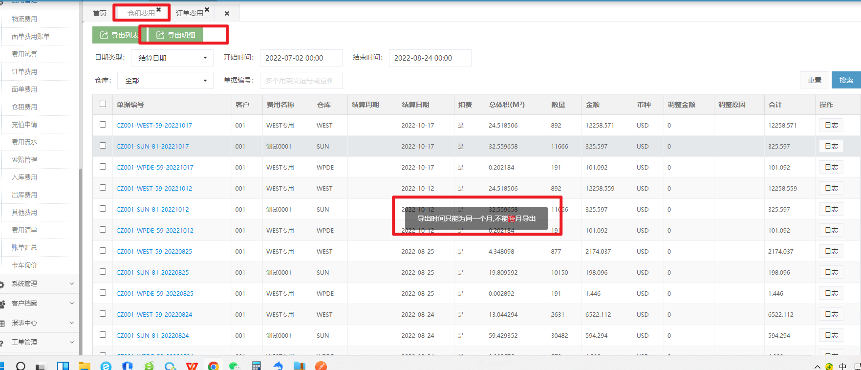Open 卡车询价 in the sidebar
The image size is (861, 370).
24,265
